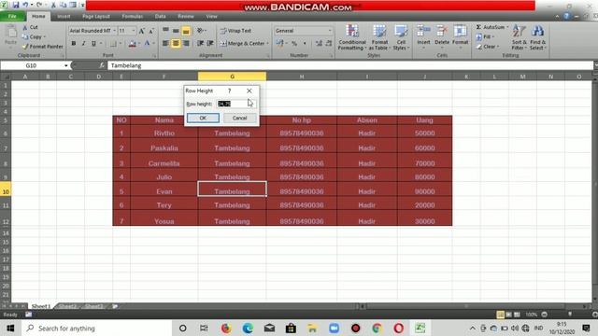Screen dimensions: 598x336
Task: Toggle Align Text Left
Action: (166, 44)
